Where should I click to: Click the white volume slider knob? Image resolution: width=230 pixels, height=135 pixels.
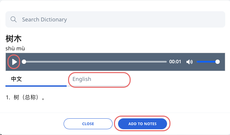(x=217, y=62)
